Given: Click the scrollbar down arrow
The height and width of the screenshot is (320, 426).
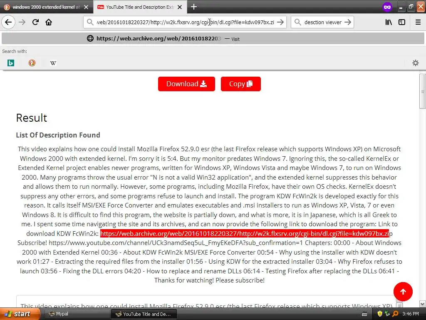Looking at the screenshot, I should pos(423,304).
